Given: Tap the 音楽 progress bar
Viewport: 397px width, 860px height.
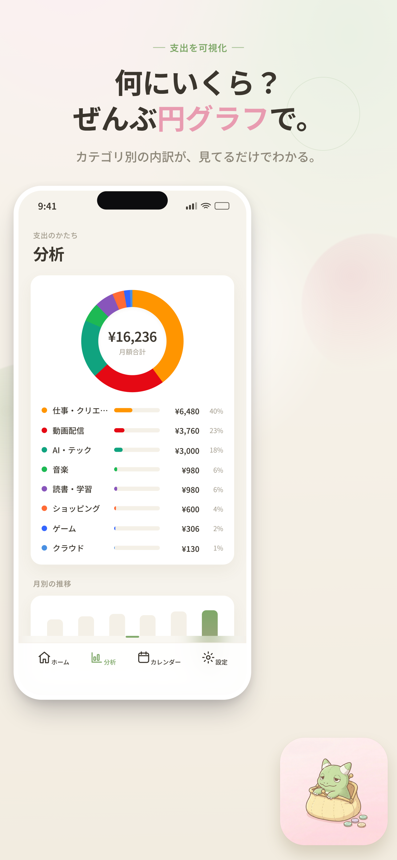Looking at the screenshot, I should pyautogui.click(x=137, y=469).
